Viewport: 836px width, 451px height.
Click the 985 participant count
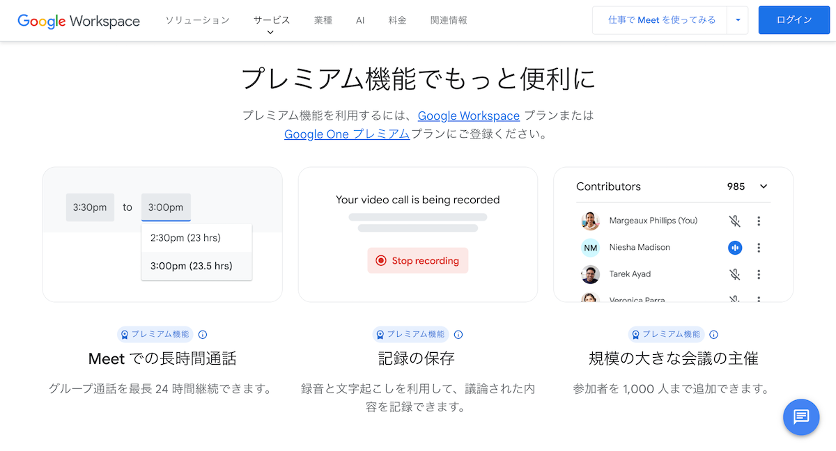(736, 187)
